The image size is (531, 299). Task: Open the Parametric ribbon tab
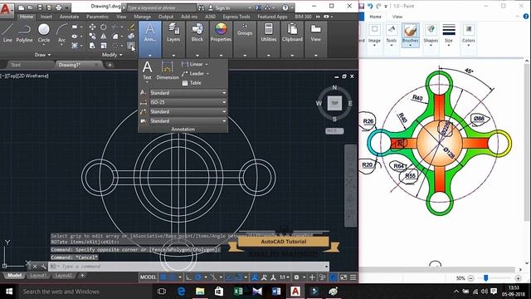click(98, 17)
